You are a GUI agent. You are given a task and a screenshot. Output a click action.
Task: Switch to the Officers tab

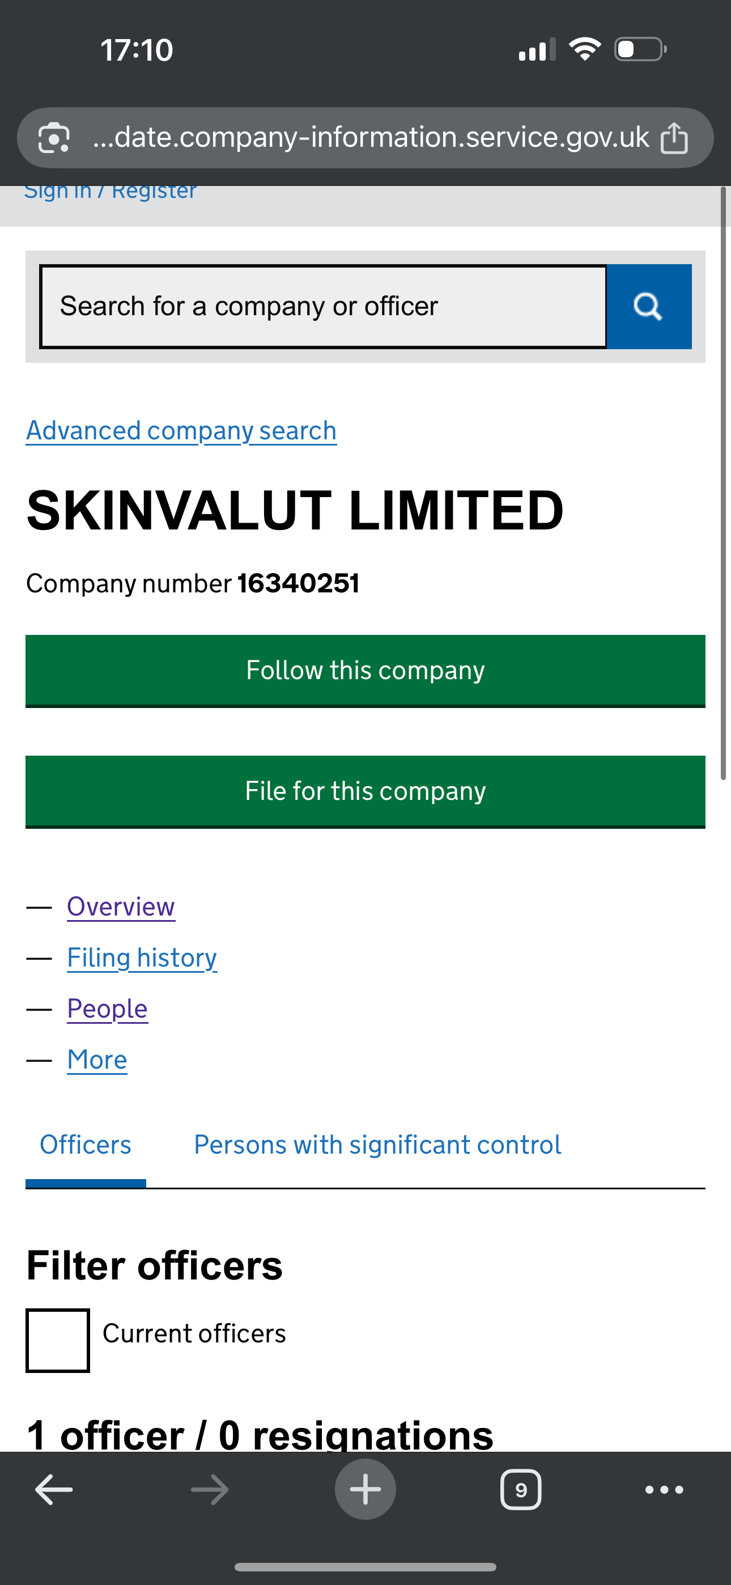click(86, 1145)
